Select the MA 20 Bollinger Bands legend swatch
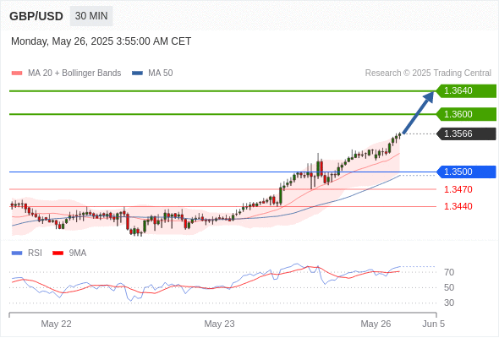The width and height of the screenshot is (499, 338). 17,74
